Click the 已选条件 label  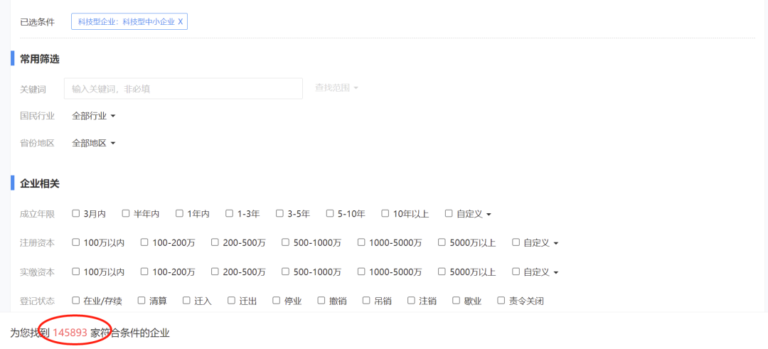37,22
